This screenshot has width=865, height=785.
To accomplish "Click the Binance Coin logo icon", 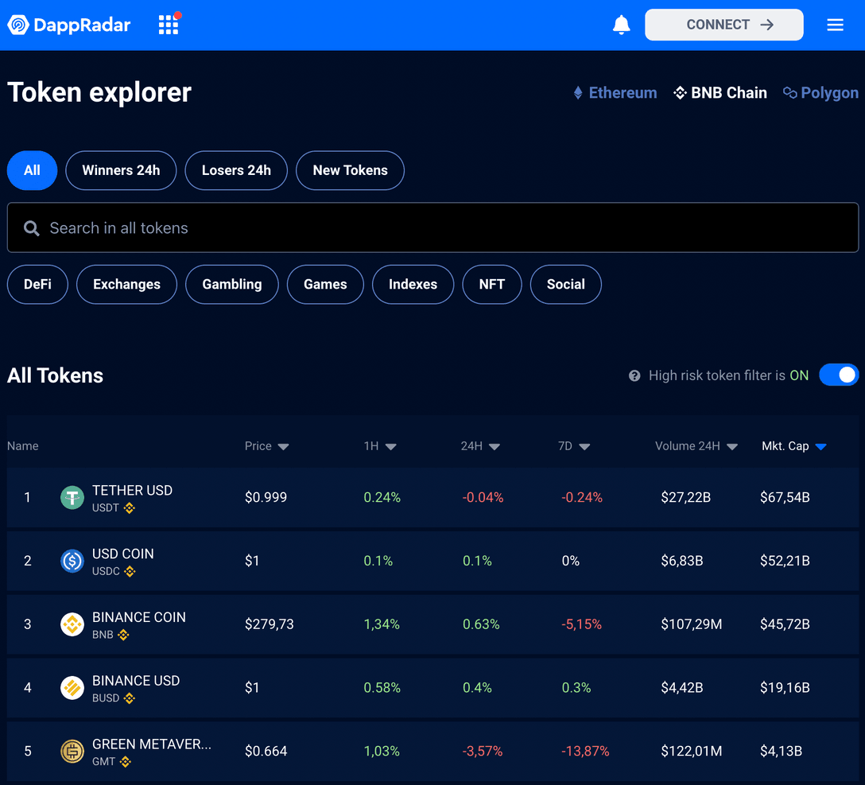I will [x=72, y=624].
